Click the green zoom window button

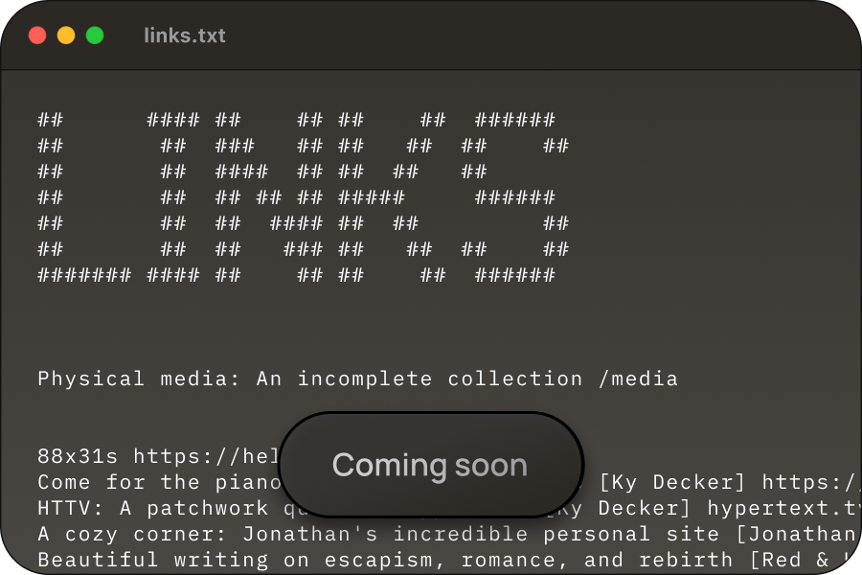(x=95, y=35)
